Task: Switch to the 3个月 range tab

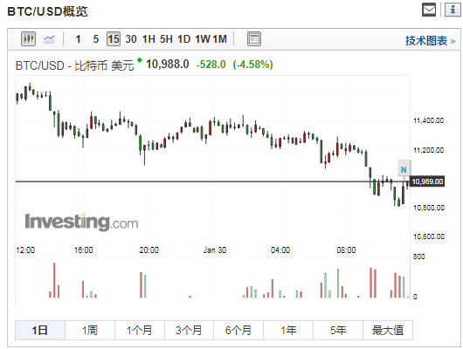Action: [x=189, y=330]
